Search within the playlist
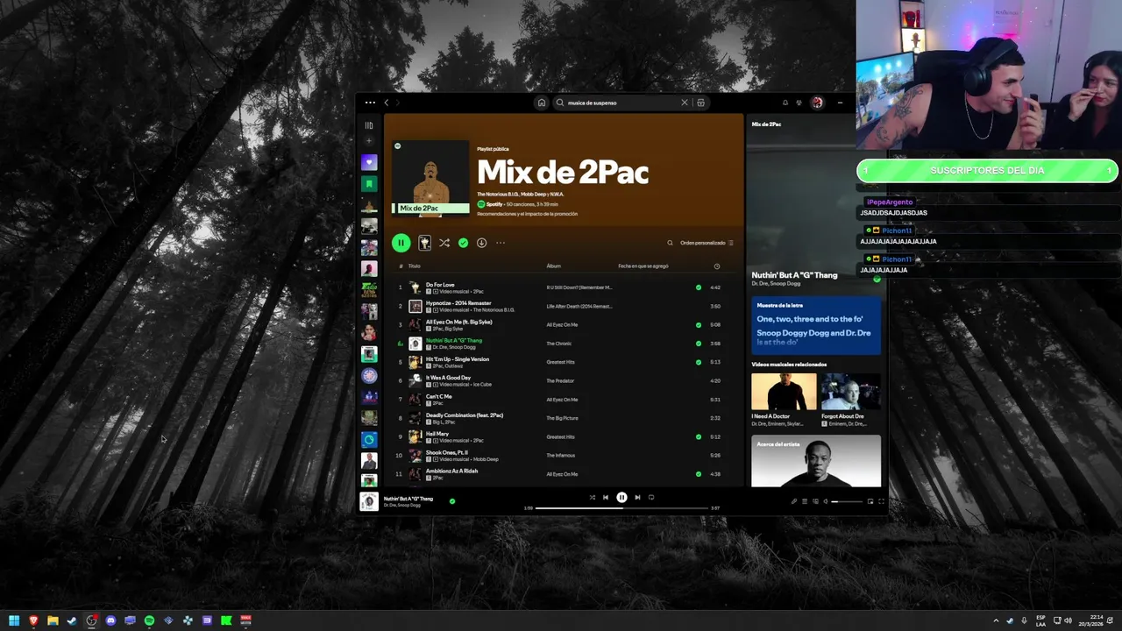Viewport: 1122px width, 631px height. (x=670, y=243)
